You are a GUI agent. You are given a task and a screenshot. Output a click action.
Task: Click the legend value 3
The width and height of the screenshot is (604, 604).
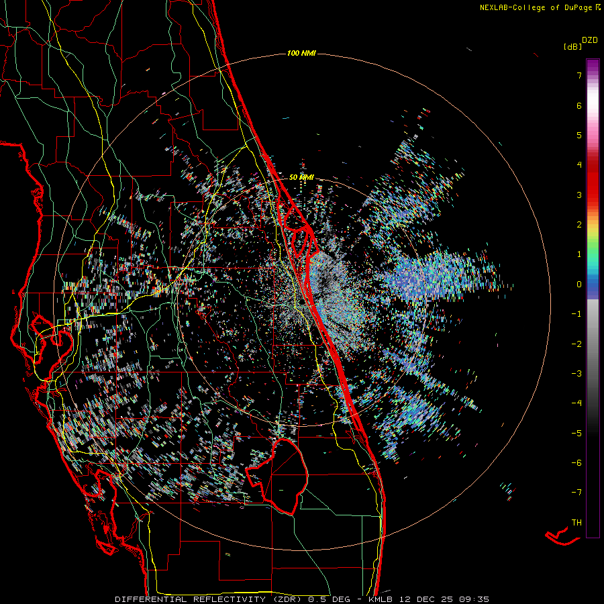tap(579, 195)
